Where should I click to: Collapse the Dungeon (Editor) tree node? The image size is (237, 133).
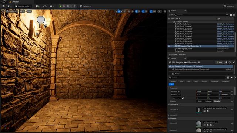(x=174, y=21)
